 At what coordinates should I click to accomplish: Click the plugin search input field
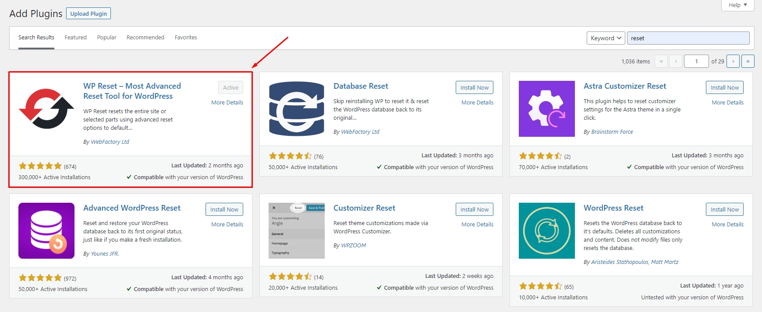coord(688,38)
